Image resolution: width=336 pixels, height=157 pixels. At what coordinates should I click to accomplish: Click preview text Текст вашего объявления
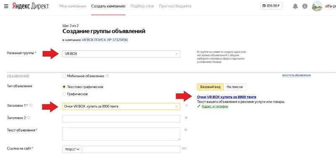click(241, 102)
